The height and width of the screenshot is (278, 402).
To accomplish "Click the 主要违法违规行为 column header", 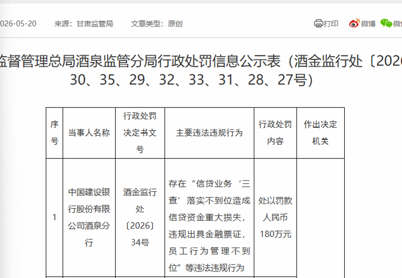I will [209, 133].
